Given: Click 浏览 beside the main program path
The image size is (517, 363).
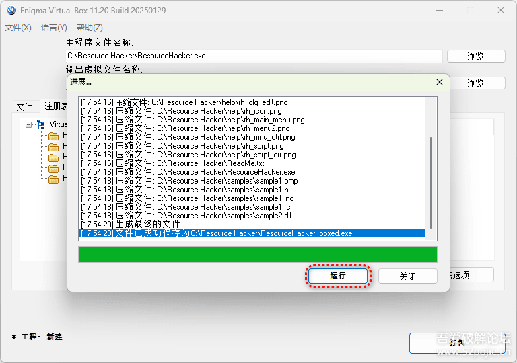Looking at the screenshot, I should point(475,56).
